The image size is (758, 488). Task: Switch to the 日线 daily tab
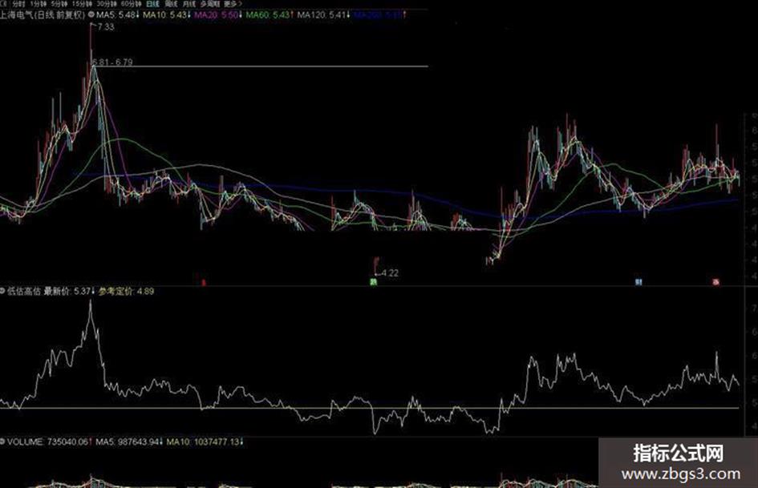point(152,3)
